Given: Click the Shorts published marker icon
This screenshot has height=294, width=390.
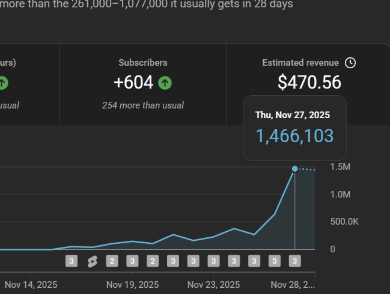Looking at the screenshot, I should coord(92,261).
